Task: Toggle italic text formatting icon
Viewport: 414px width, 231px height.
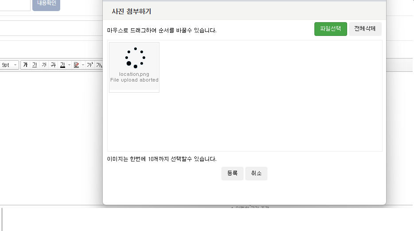Action: tap(44, 65)
